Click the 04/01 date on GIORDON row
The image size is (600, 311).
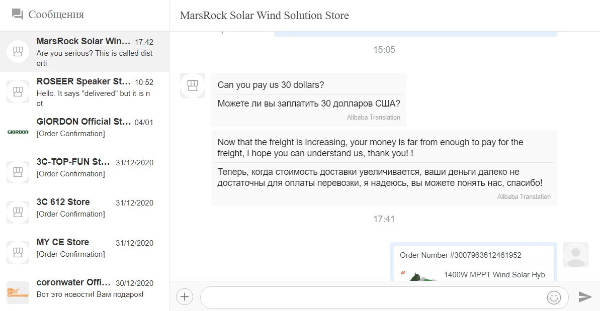(144, 122)
